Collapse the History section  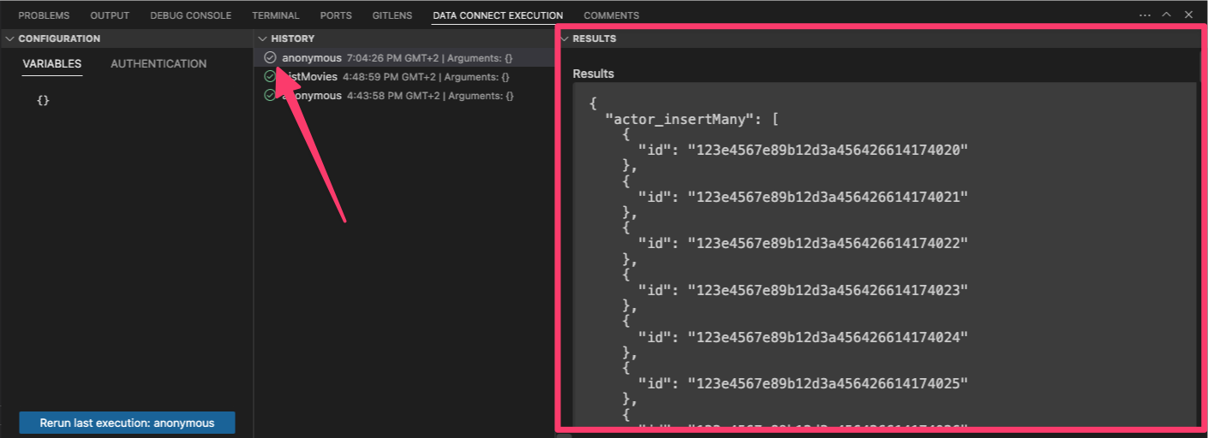click(262, 39)
